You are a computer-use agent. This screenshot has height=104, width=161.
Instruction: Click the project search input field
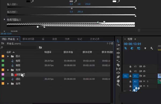20,47
